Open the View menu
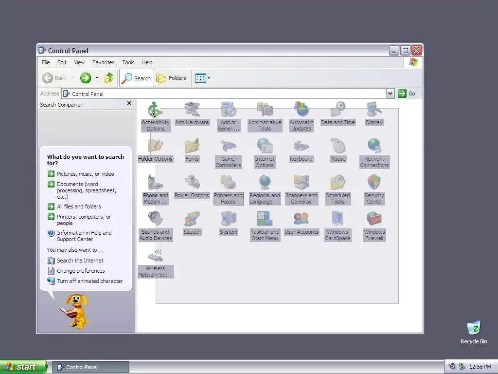 79,62
